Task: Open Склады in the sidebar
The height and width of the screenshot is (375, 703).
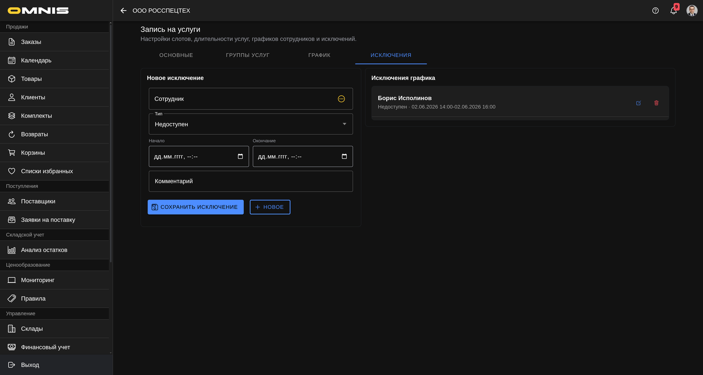Action: pyautogui.click(x=55, y=329)
